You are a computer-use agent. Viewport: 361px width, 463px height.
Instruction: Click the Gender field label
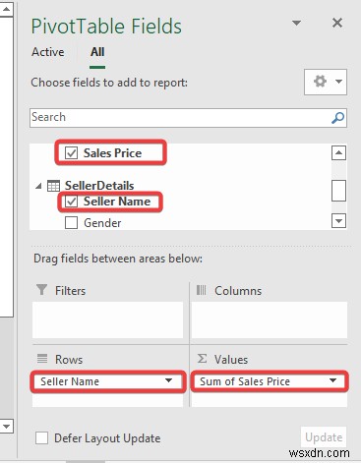[x=102, y=223]
